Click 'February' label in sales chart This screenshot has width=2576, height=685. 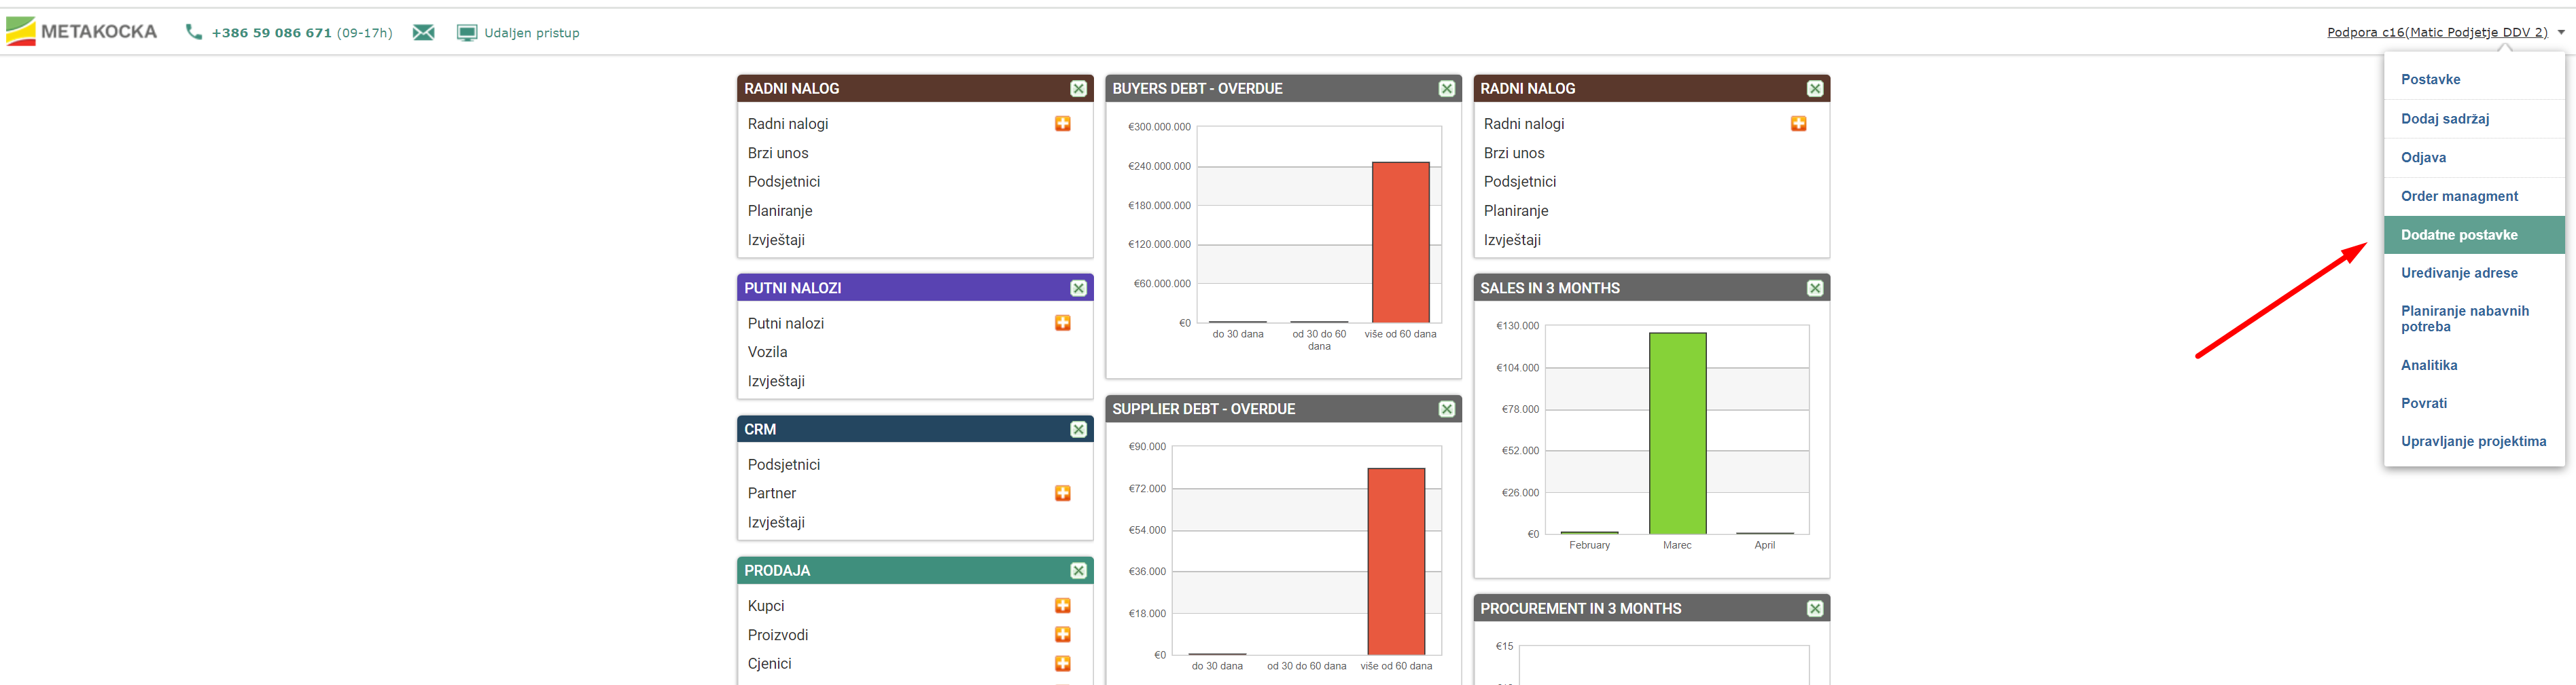click(x=1589, y=545)
